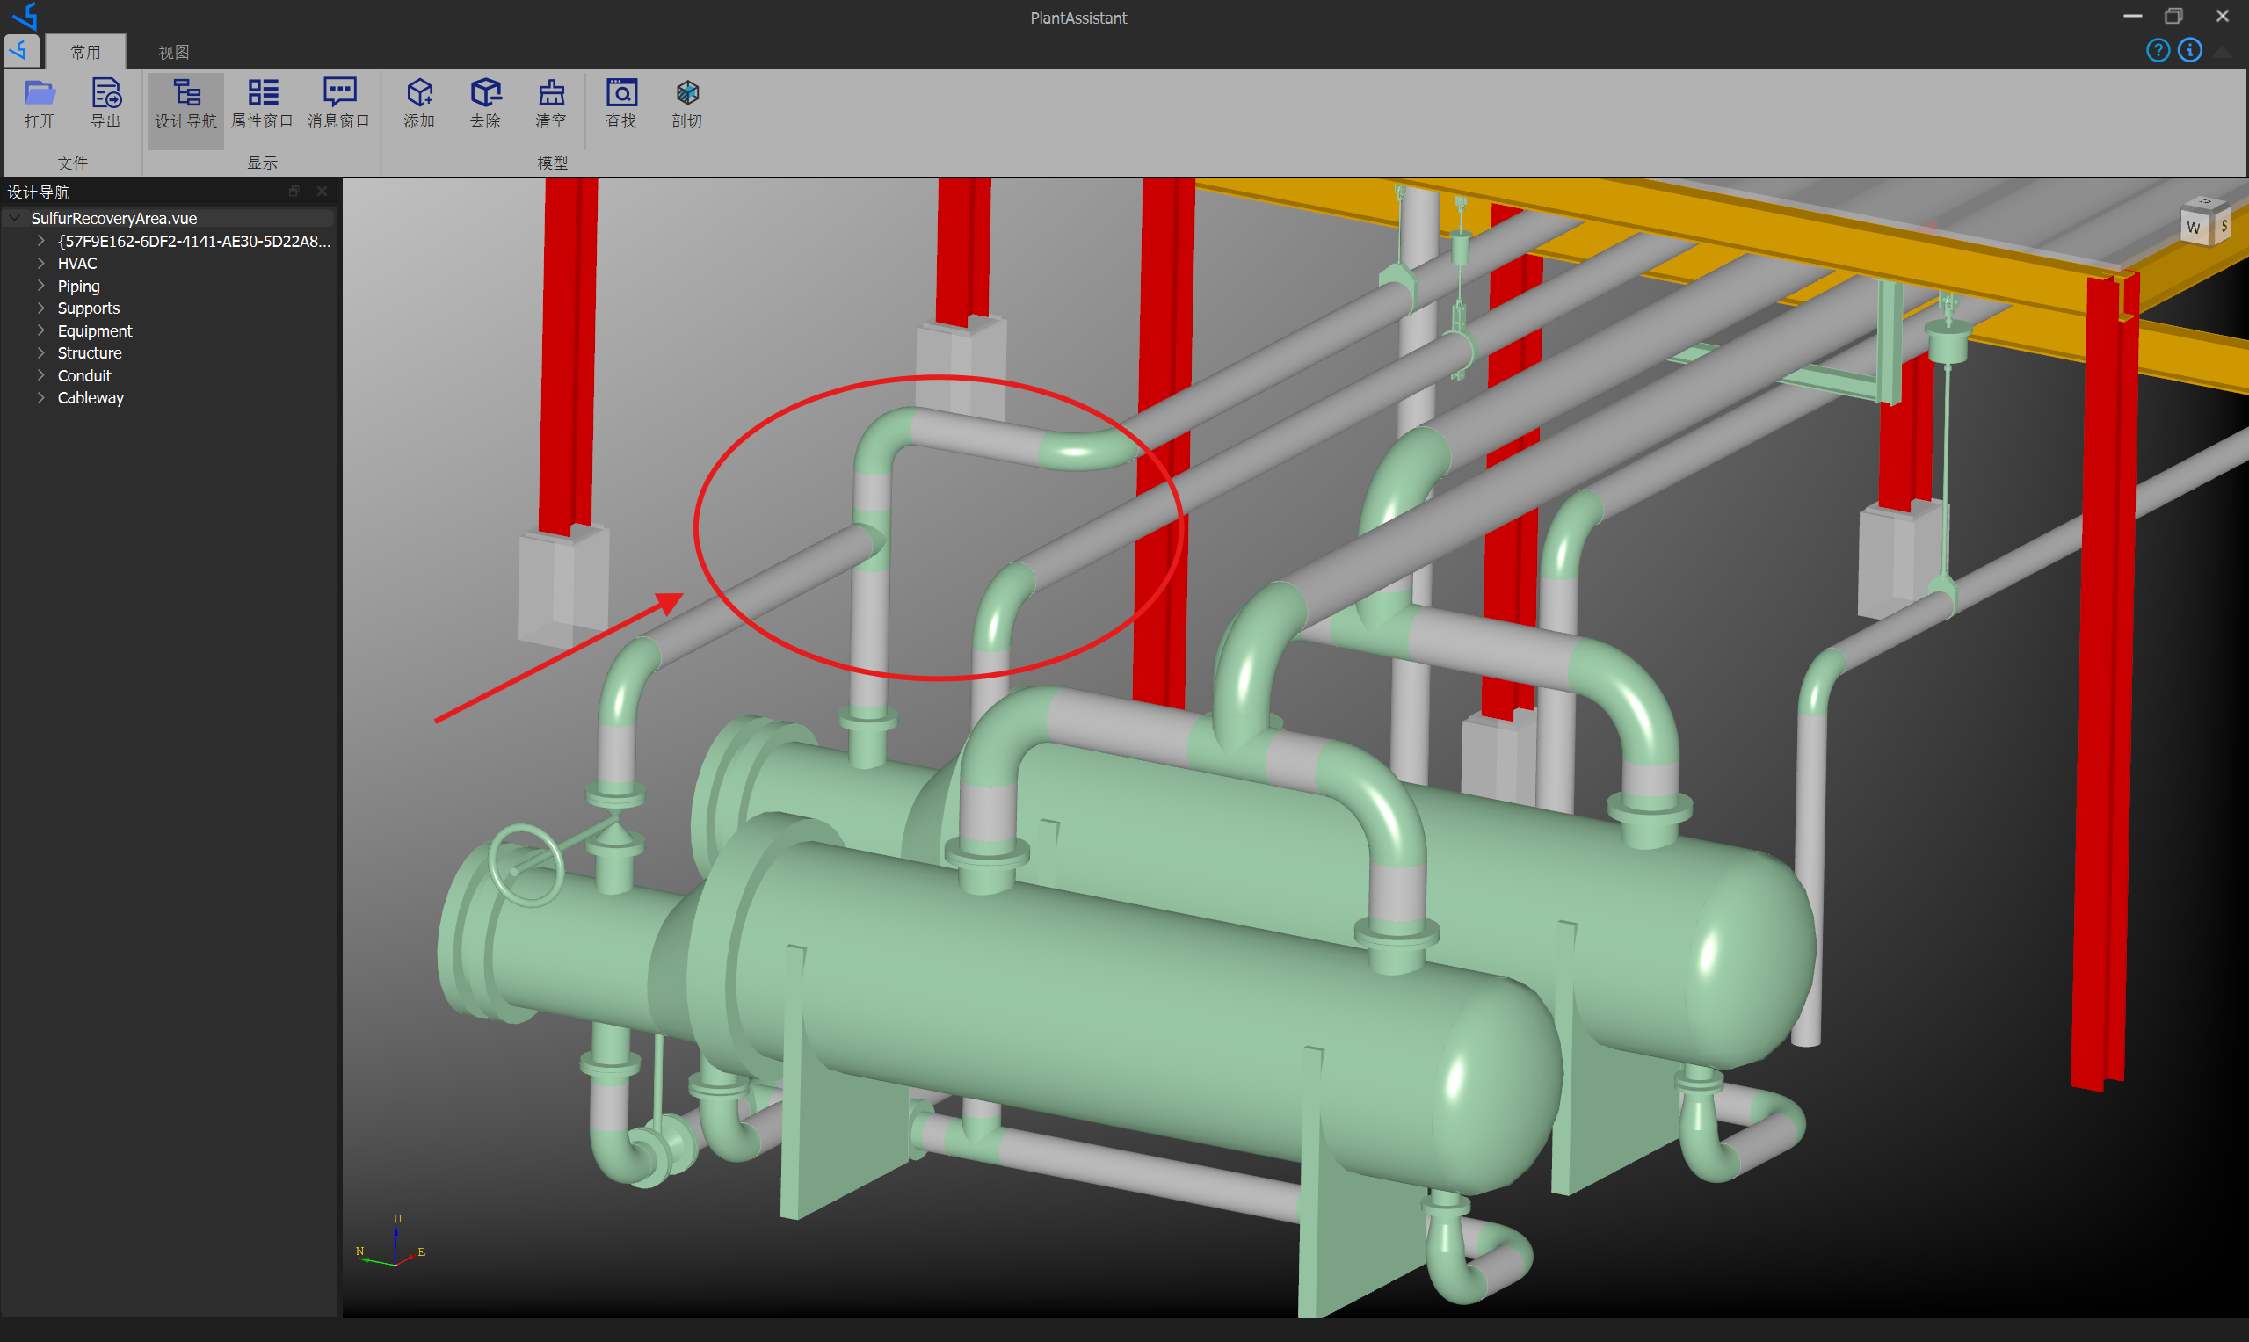2249x1342 pixels.
Task: Collapse the SulfurRecoveryArea.vue root node
Action: coord(13,217)
